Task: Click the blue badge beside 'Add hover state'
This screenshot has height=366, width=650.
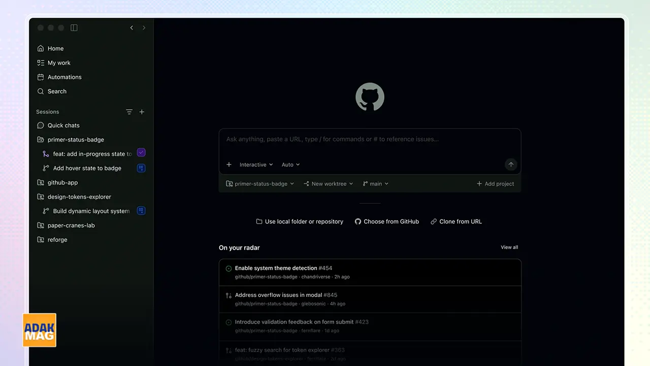Action: [141, 168]
